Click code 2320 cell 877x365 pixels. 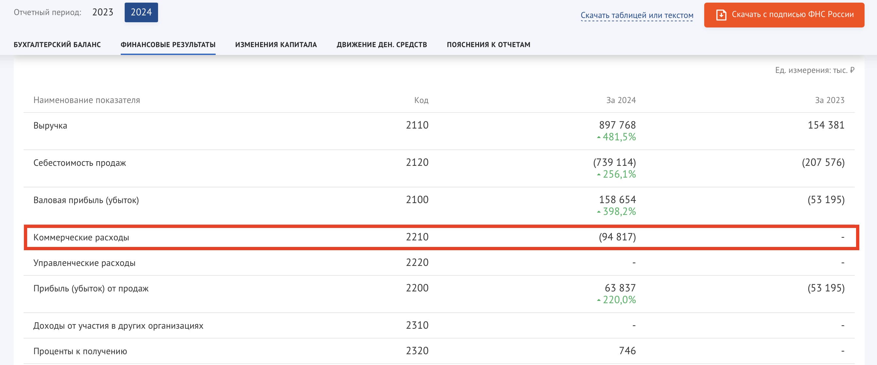pos(417,351)
